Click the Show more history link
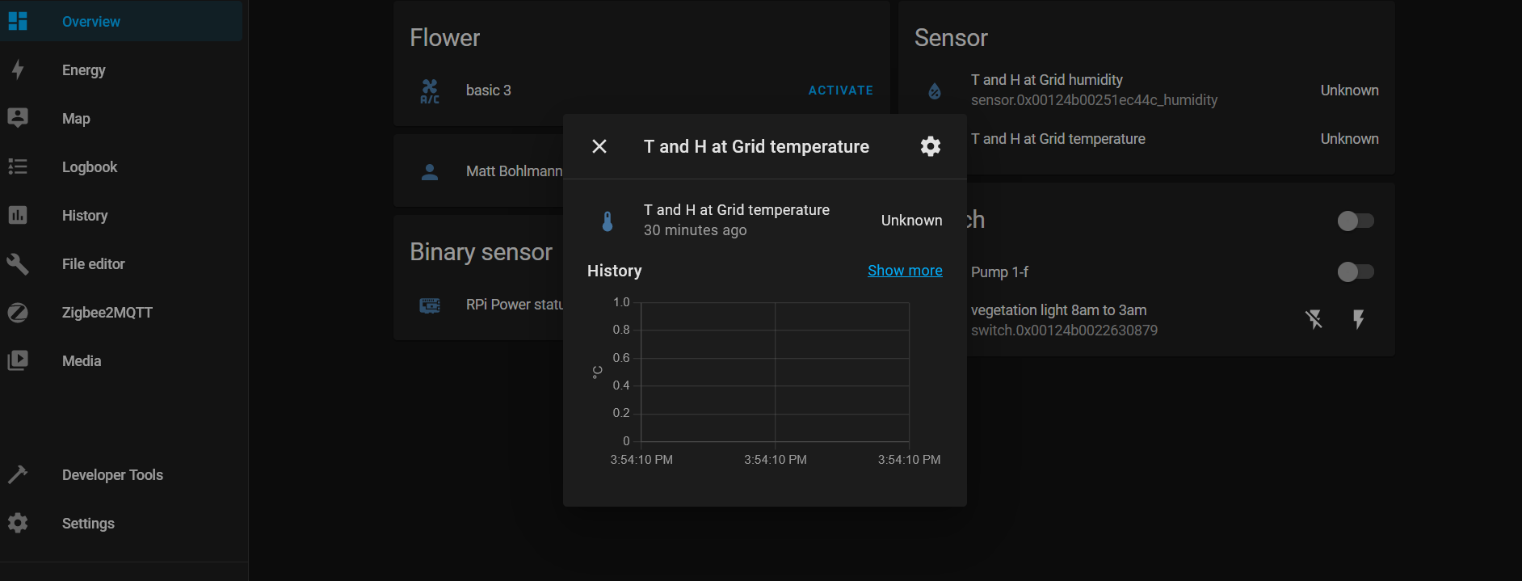 (905, 271)
